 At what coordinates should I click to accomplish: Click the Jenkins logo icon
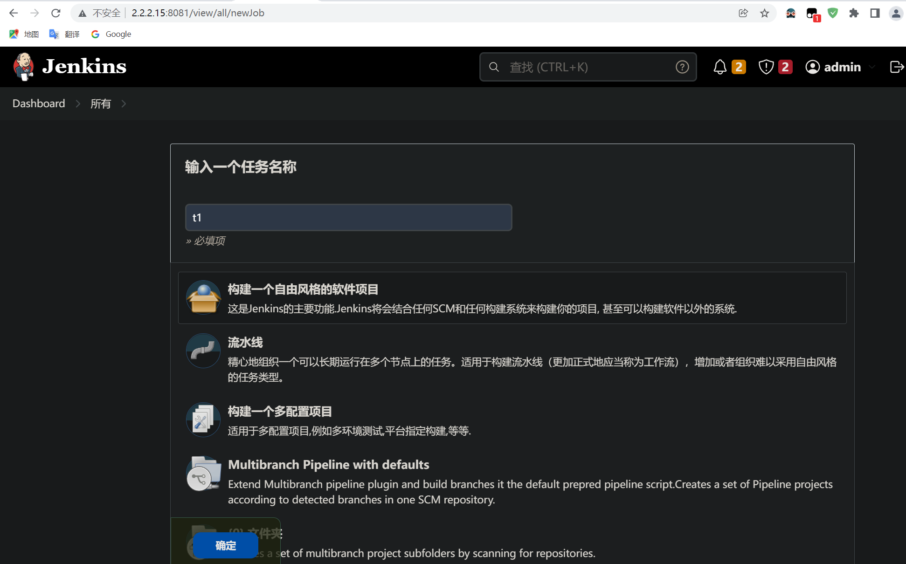point(23,66)
